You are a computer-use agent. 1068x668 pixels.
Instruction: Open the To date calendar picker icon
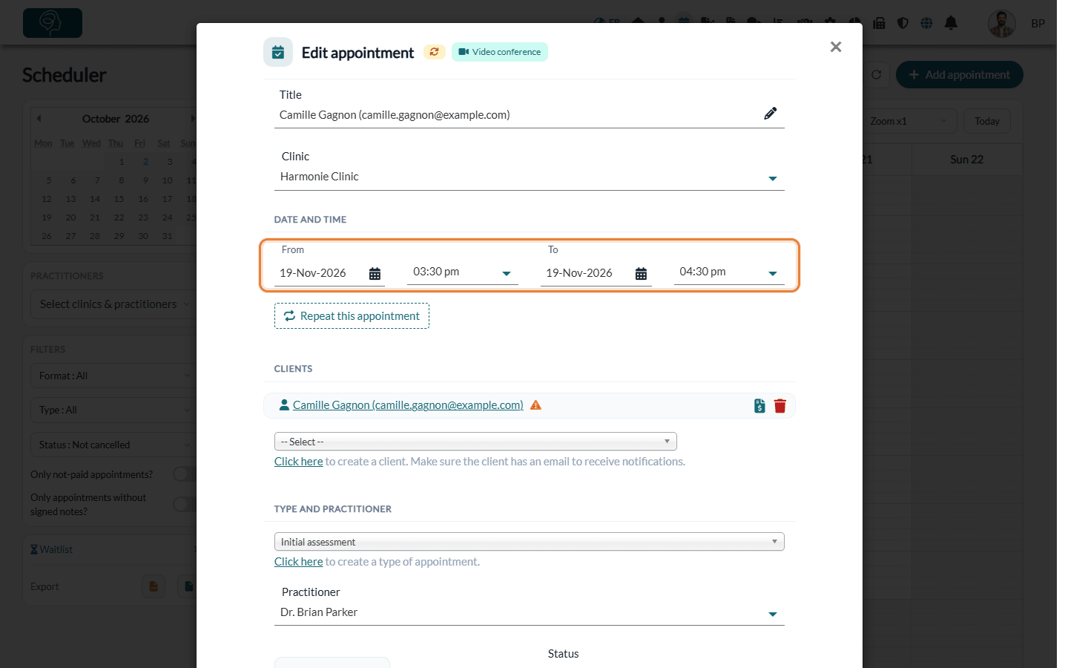(642, 274)
